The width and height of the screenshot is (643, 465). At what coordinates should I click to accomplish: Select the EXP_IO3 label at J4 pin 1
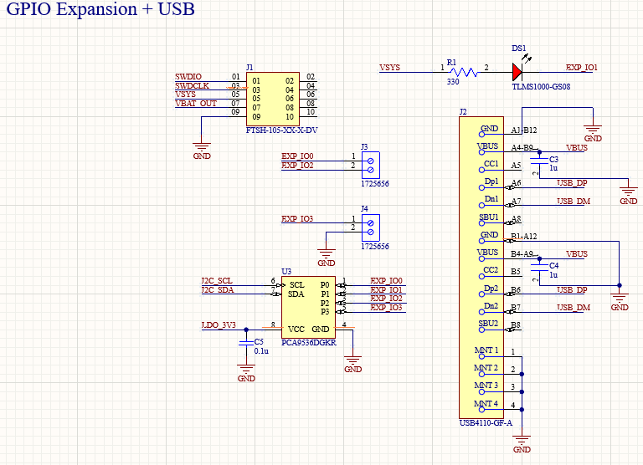point(297,219)
